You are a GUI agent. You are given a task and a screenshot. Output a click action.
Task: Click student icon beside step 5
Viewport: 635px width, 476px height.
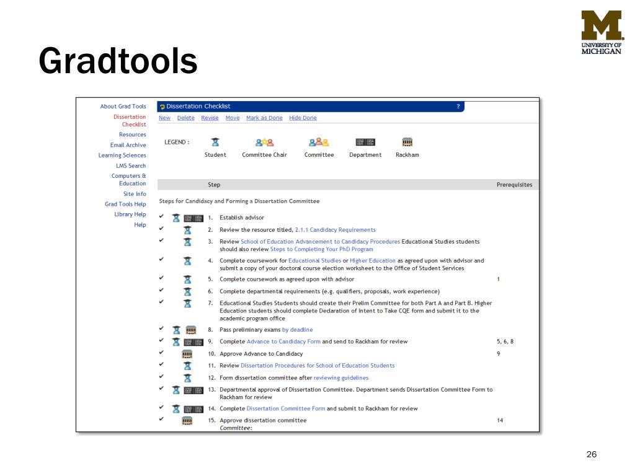pyautogui.click(x=187, y=280)
